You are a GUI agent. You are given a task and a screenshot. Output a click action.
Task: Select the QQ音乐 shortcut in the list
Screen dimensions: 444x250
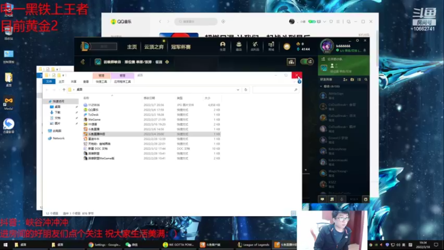pyautogui.click(x=93, y=109)
